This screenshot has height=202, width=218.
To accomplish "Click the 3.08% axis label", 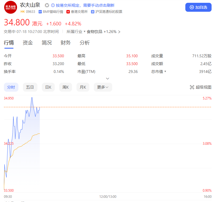I will 207,144.
